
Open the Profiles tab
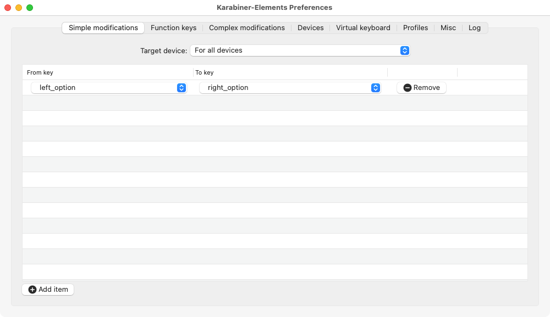point(415,27)
